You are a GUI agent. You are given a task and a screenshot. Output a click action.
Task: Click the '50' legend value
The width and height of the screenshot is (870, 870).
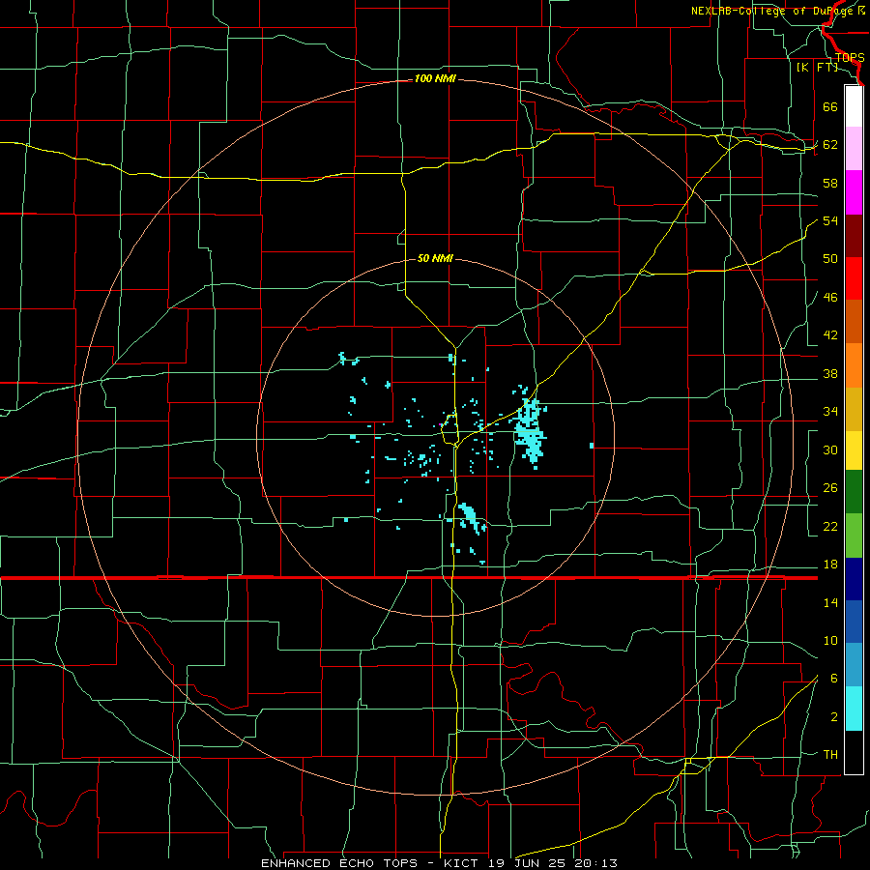830,259
